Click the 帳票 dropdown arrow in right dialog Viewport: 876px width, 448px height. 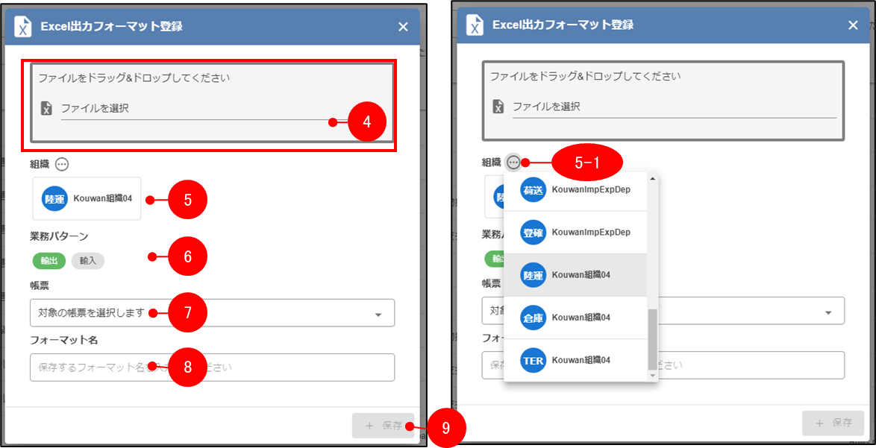point(828,312)
